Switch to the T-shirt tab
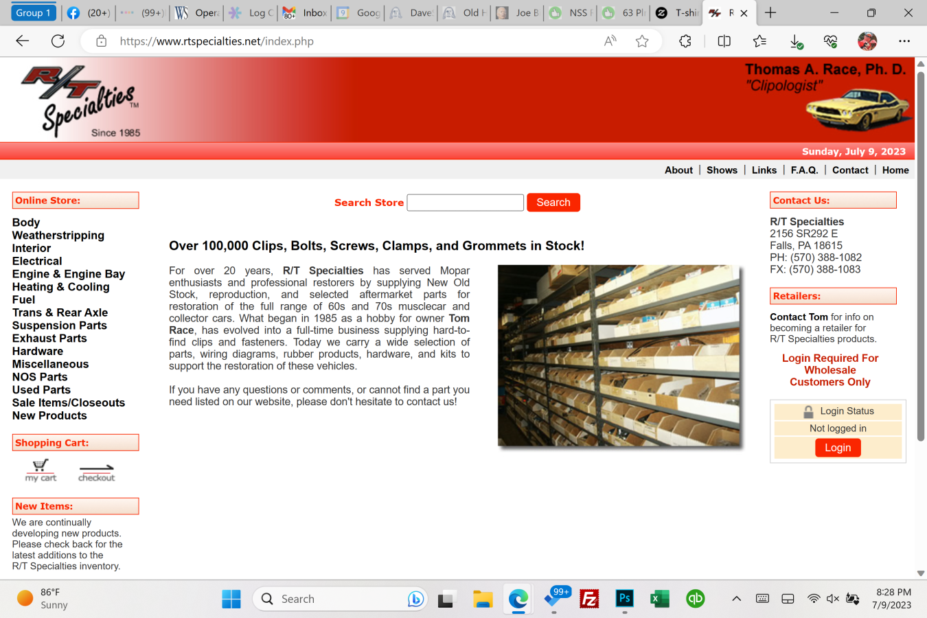Viewport: 927px width, 618px height. click(677, 13)
